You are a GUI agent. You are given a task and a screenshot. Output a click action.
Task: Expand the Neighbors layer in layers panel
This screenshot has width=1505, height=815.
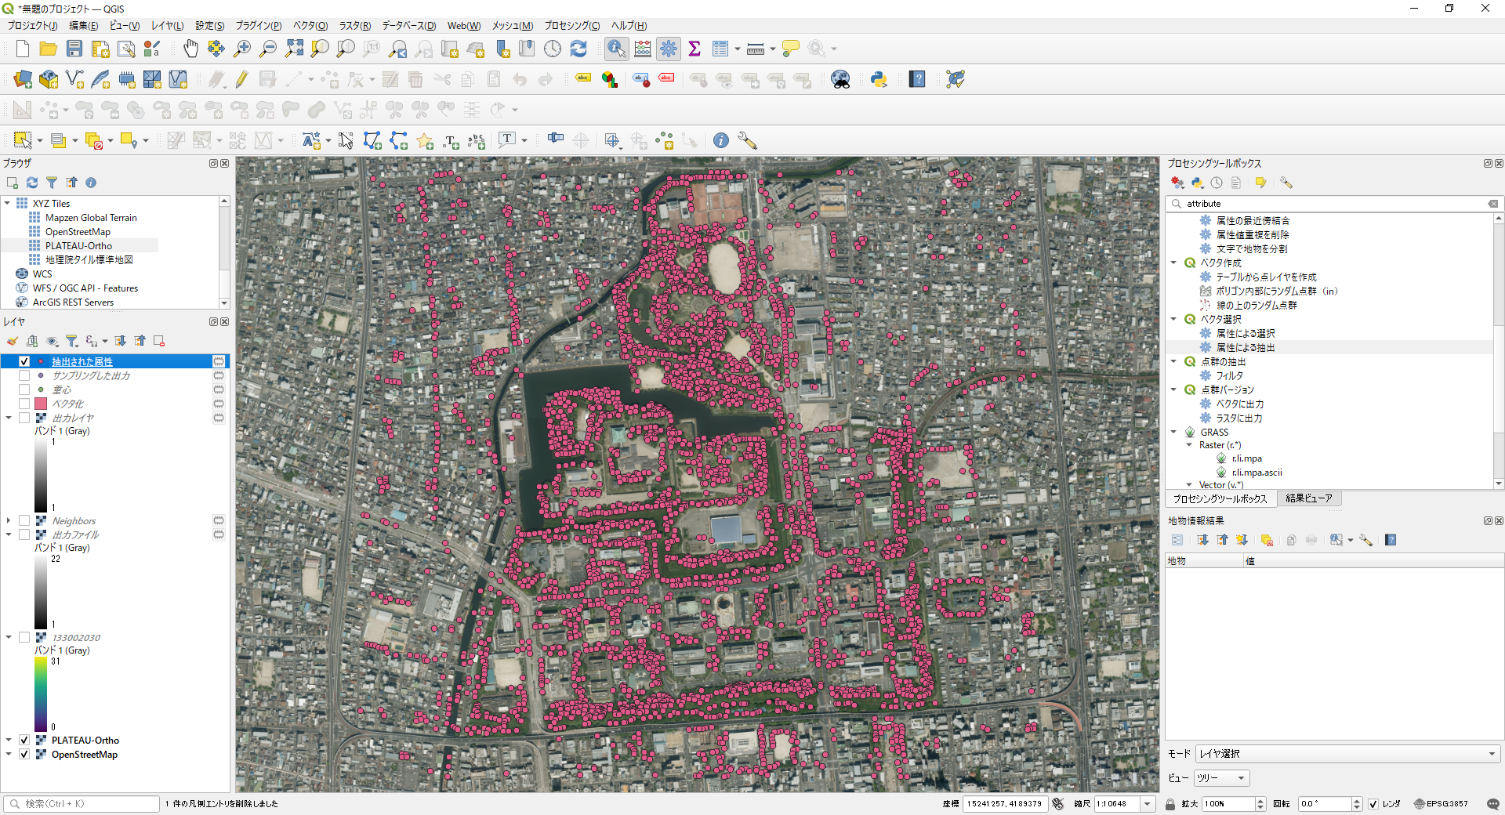pyautogui.click(x=9, y=520)
